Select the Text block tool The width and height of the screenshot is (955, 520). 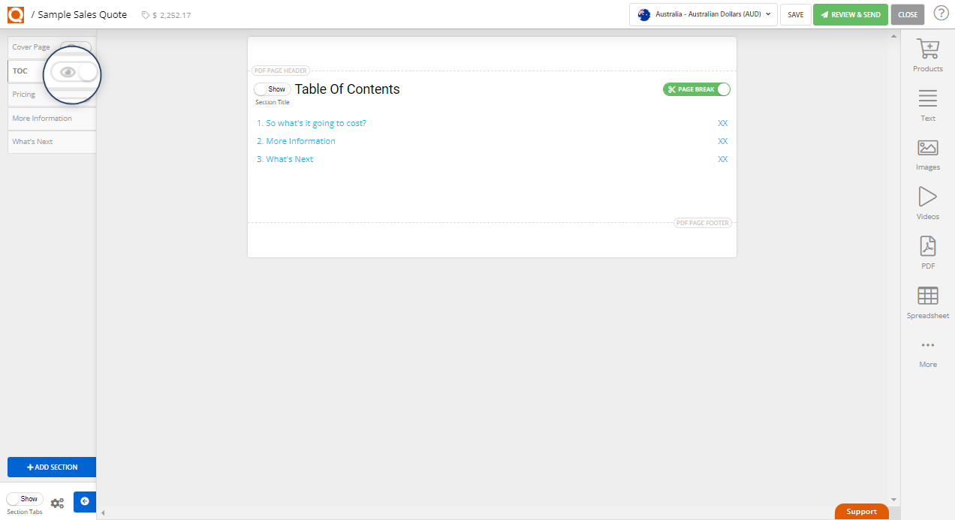coord(927,100)
